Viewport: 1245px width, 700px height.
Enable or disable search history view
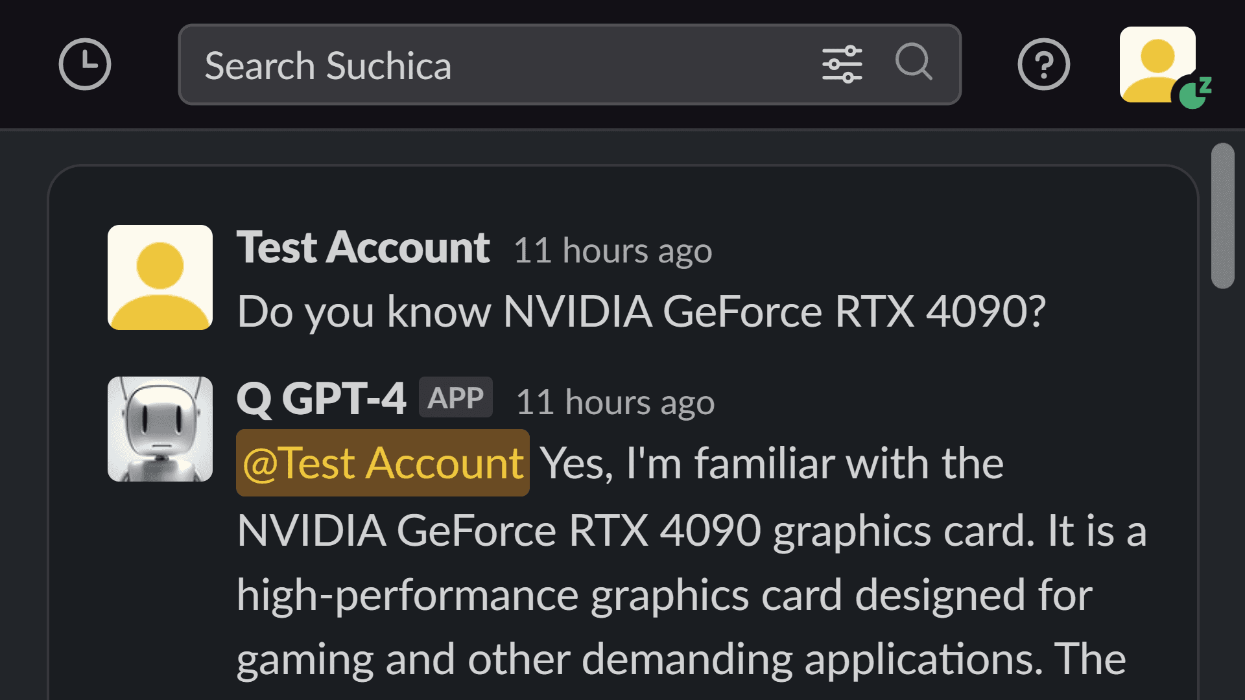coord(85,64)
